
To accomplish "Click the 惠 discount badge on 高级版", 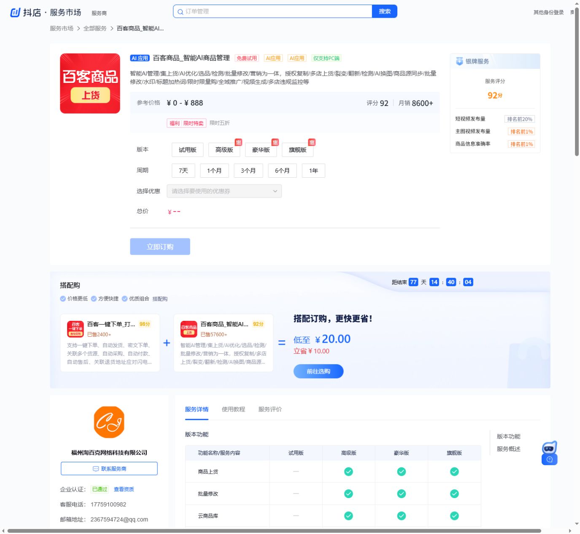I will [238, 142].
